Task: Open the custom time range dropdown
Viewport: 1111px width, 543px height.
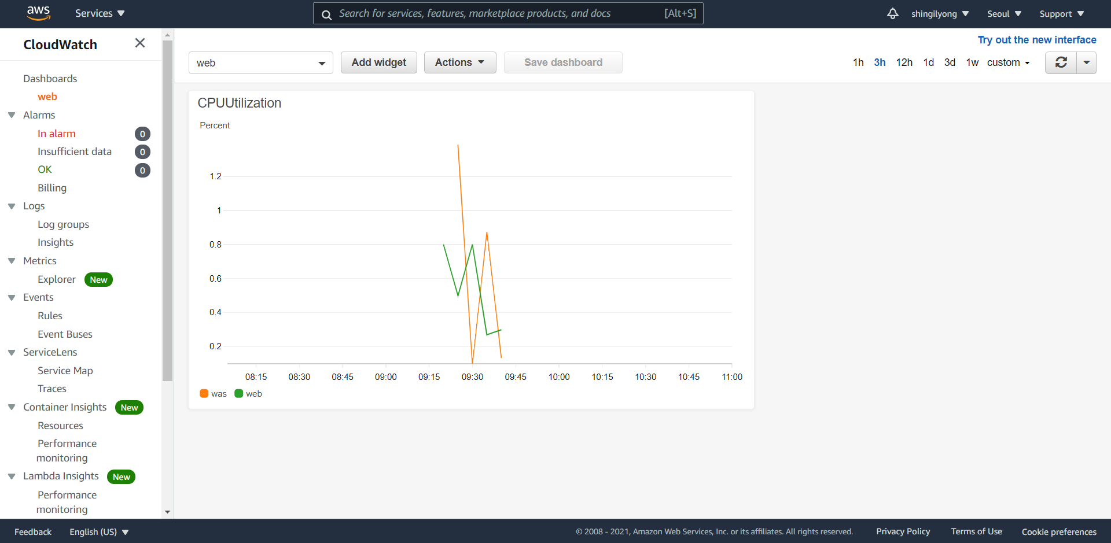Action: (1008, 62)
